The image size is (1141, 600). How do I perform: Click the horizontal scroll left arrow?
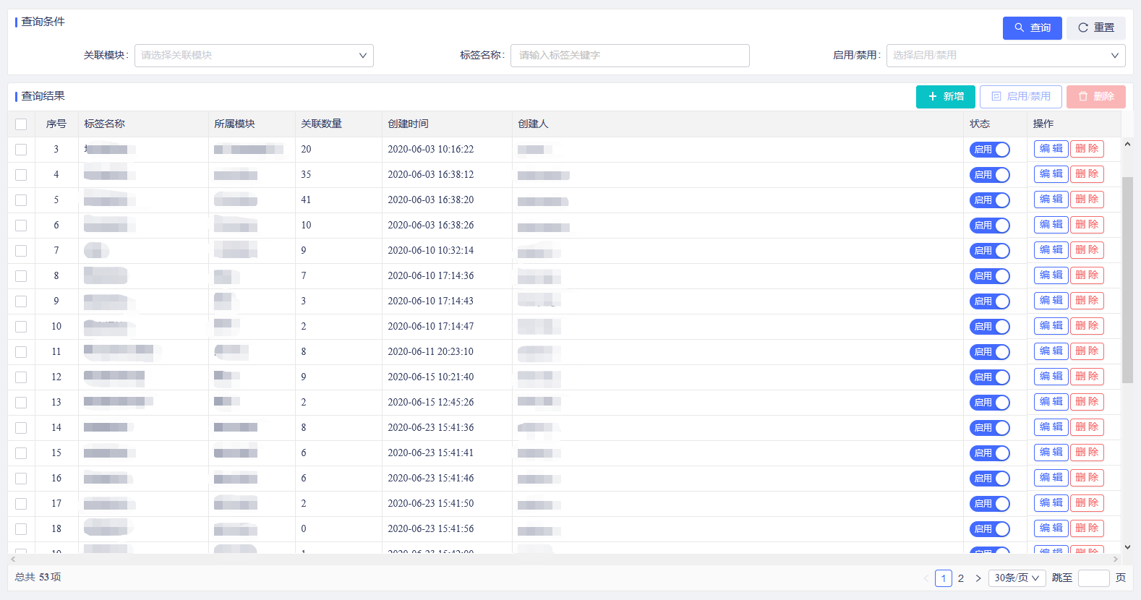point(13,559)
